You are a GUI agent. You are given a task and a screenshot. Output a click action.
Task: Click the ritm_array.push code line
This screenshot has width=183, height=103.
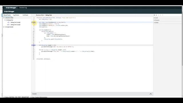click(53, 39)
